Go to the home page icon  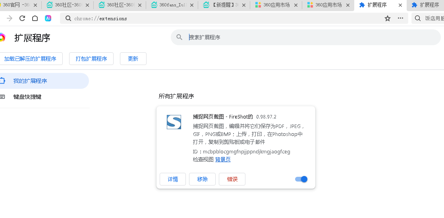(35, 18)
